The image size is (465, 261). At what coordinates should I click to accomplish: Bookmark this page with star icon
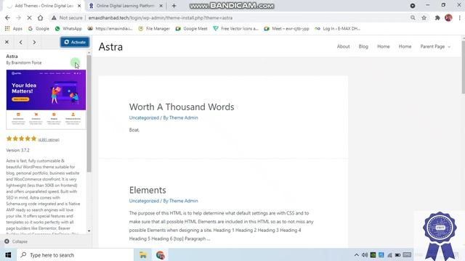click(424, 17)
